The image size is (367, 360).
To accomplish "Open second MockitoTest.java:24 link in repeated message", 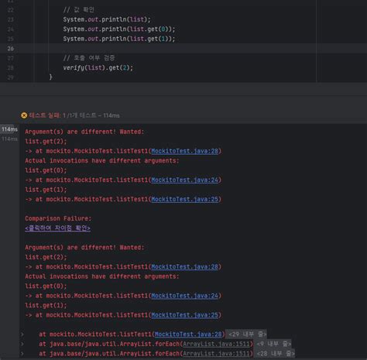I will (185, 296).
